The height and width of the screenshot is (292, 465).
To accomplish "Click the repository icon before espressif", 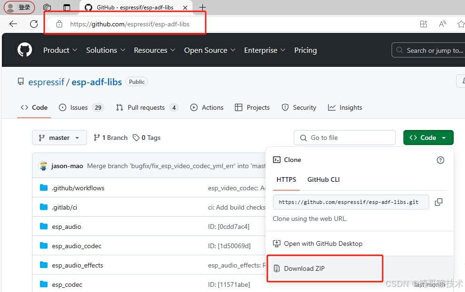I will (x=20, y=82).
